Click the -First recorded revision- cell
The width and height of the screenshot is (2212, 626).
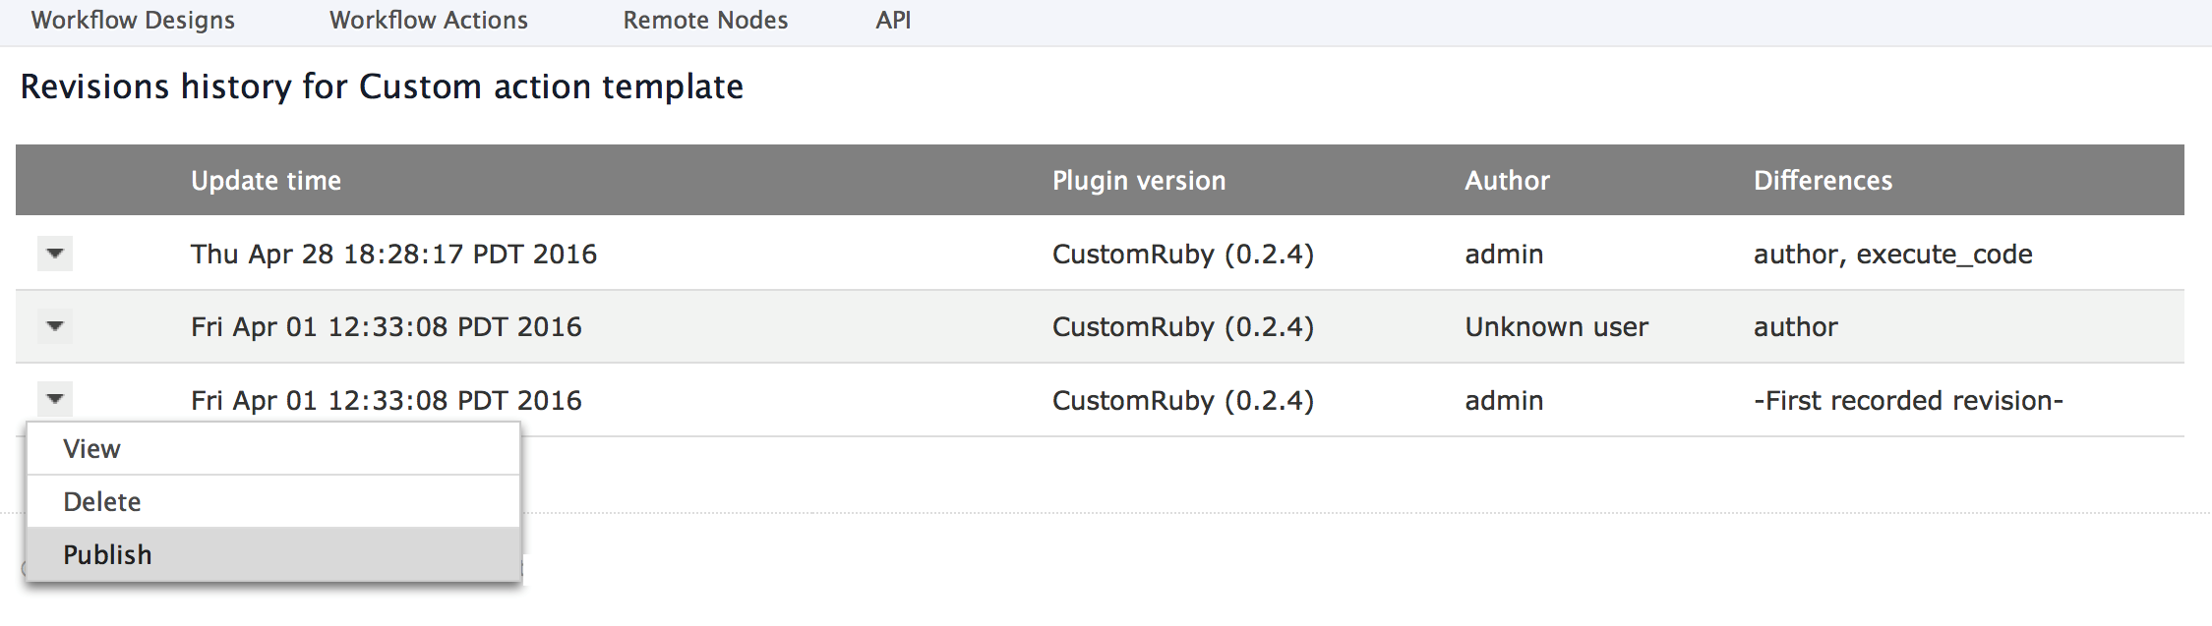(1908, 401)
